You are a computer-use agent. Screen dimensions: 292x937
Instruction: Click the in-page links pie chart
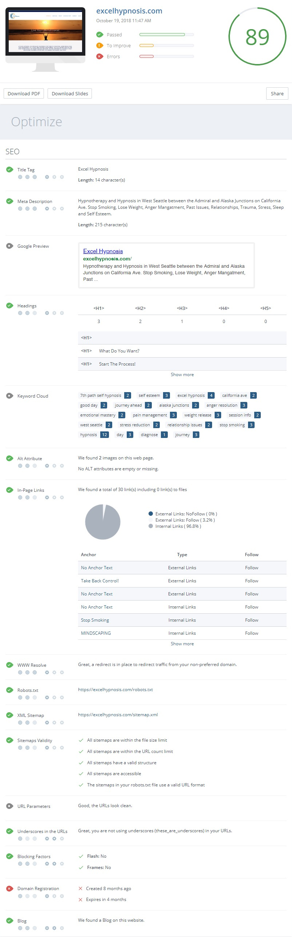(x=103, y=522)
